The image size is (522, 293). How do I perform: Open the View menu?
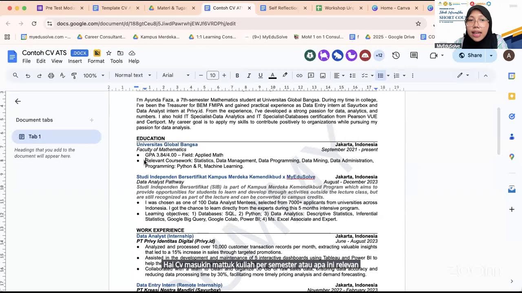[57, 61]
